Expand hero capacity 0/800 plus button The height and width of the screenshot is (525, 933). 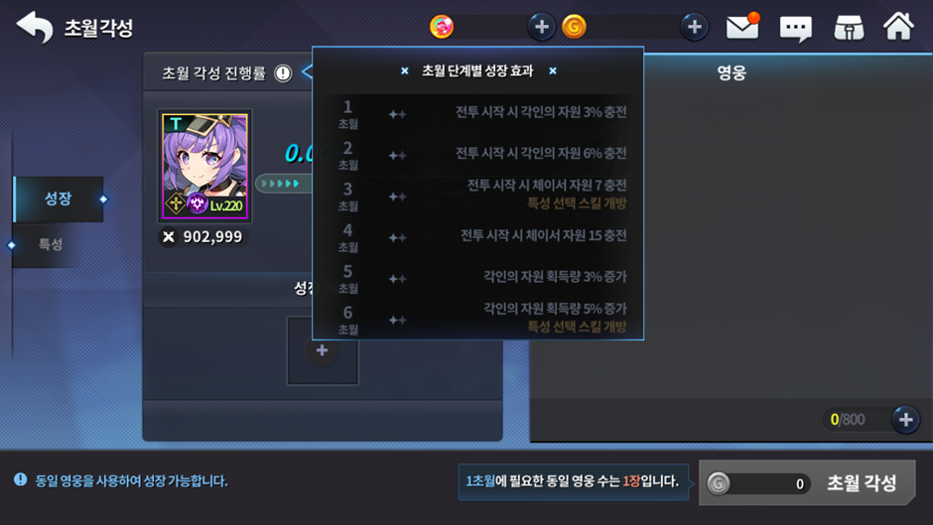point(905,420)
